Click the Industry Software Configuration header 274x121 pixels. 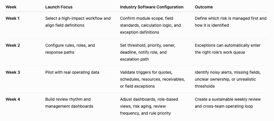pyautogui.click(x=152, y=7)
